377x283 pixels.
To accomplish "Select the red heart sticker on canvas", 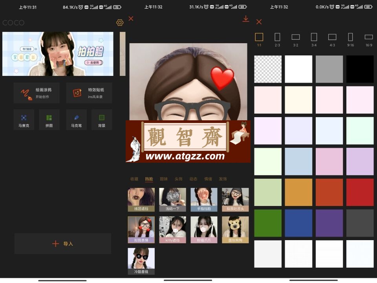I will click(222, 78).
